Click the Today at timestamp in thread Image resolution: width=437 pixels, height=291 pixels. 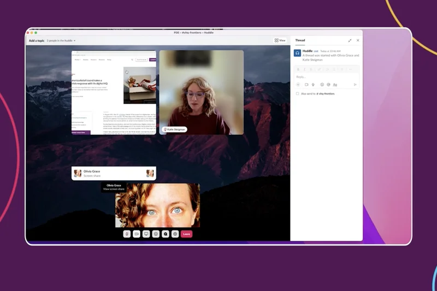coord(330,51)
